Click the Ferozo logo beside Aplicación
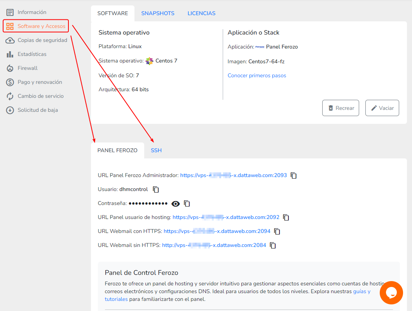The width and height of the screenshot is (412, 311). (260, 47)
